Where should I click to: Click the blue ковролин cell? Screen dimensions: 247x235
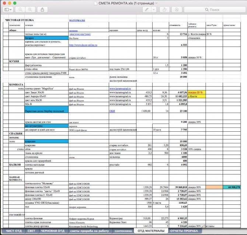[46, 141]
